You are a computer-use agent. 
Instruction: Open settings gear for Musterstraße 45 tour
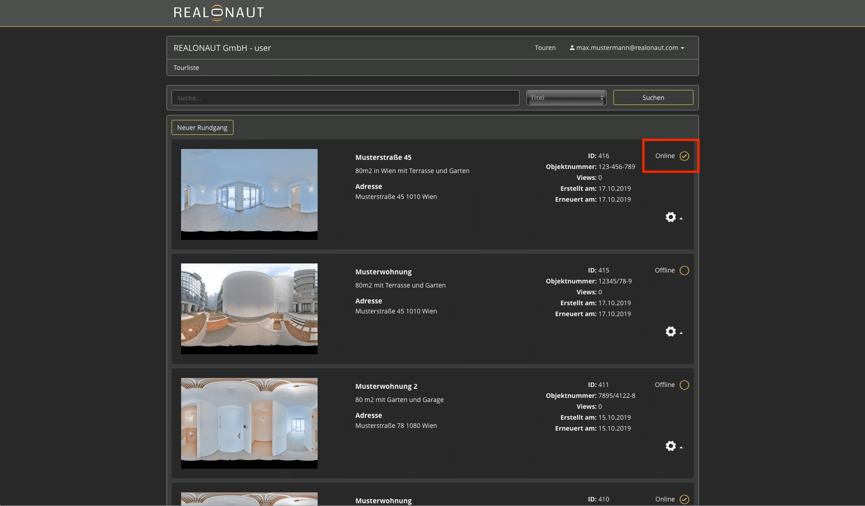tap(672, 217)
